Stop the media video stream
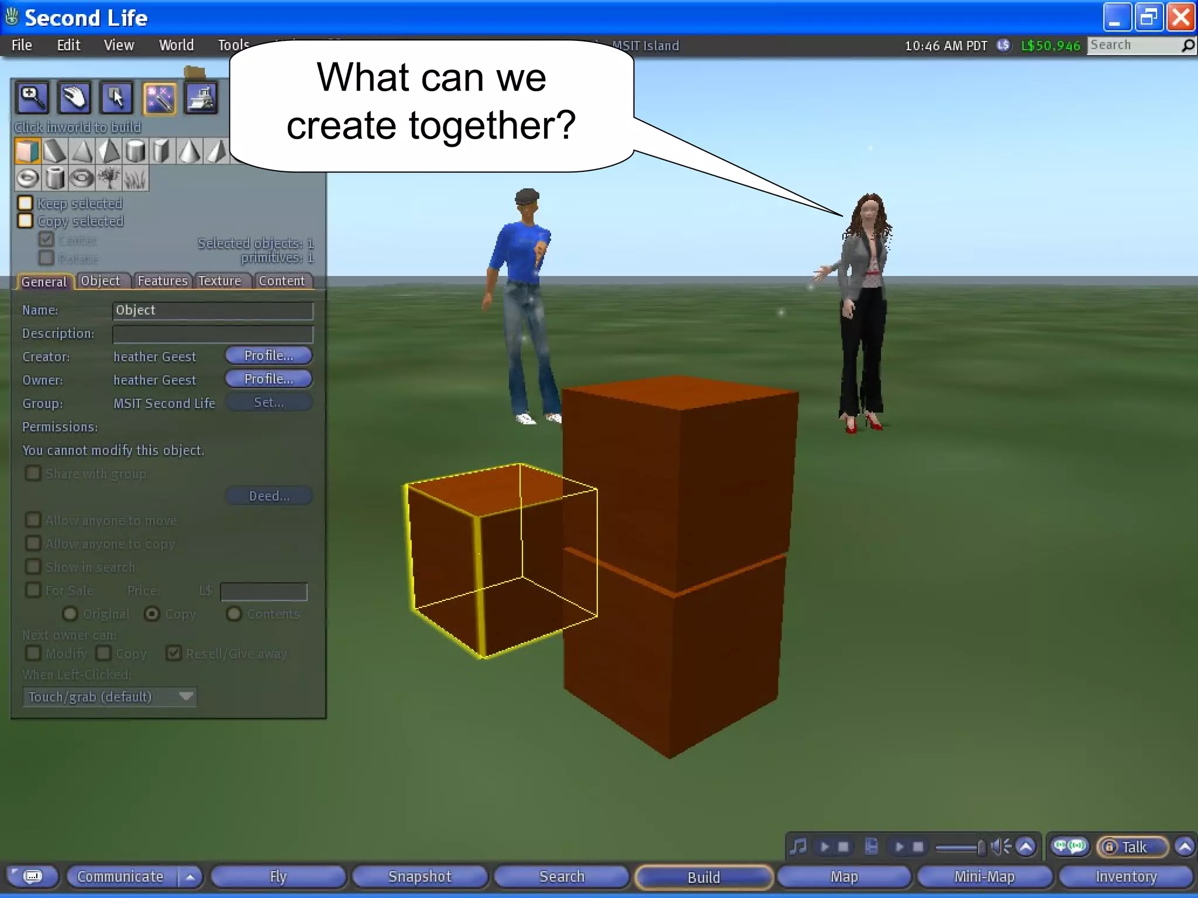The image size is (1198, 898). 918,847
